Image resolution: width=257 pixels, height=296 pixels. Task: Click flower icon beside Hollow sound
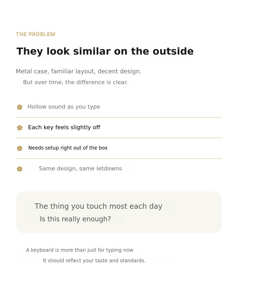point(20,107)
